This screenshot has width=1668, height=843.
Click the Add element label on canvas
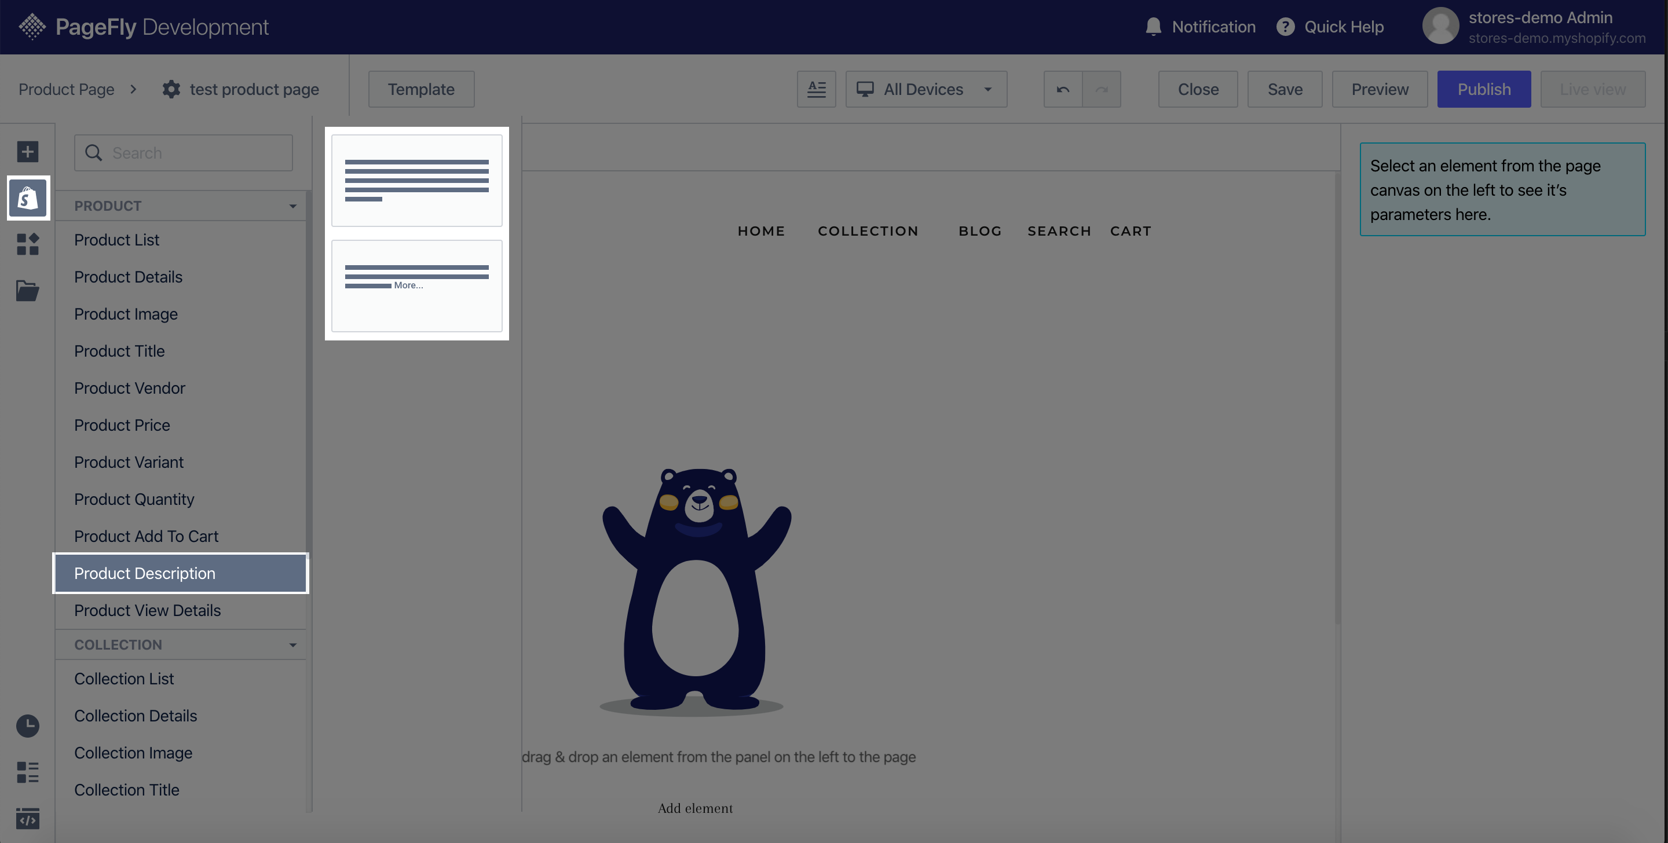pyautogui.click(x=696, y=808)
